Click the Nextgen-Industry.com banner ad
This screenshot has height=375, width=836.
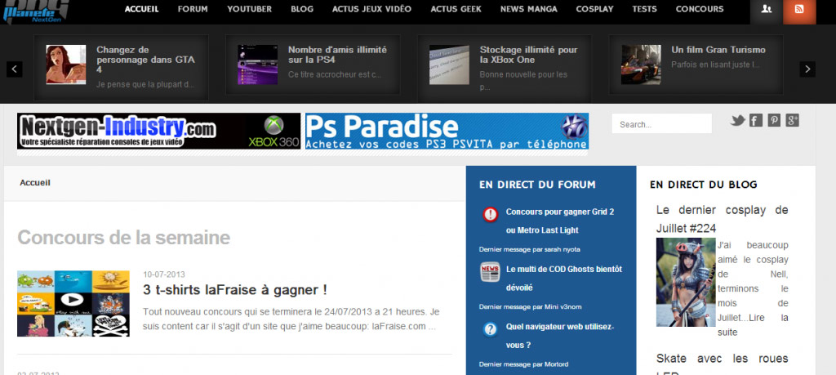click(158, 132)
